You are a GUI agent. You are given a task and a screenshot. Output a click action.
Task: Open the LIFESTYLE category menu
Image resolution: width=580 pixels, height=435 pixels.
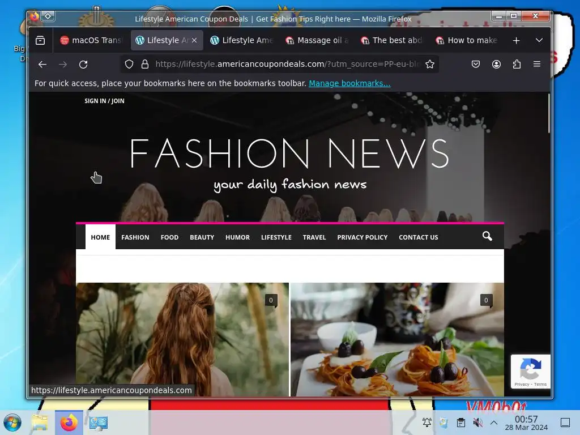(x=276, y=237)
